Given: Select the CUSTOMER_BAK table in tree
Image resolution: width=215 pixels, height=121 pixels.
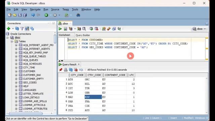Looking at the screenshot, I should [x=32, y=75].
